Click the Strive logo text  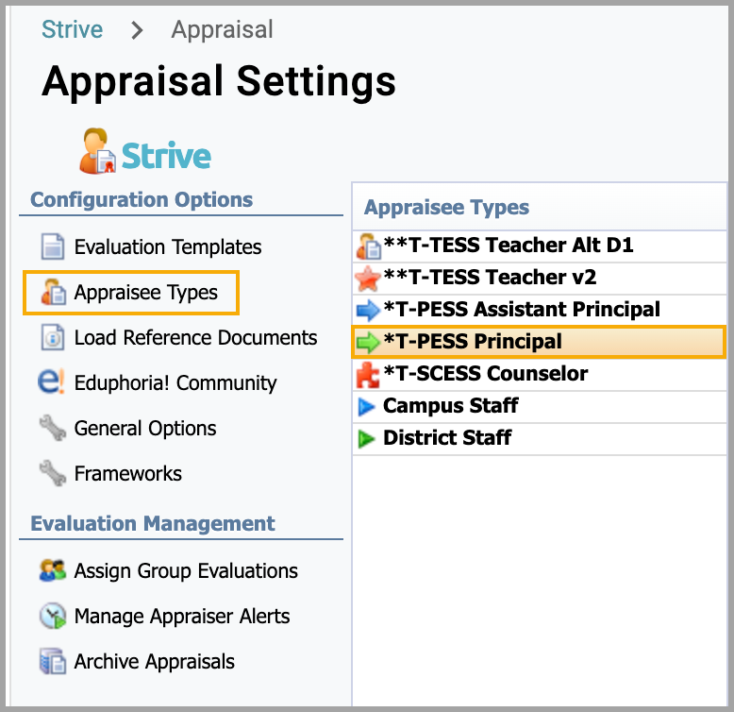click(166, 156)
